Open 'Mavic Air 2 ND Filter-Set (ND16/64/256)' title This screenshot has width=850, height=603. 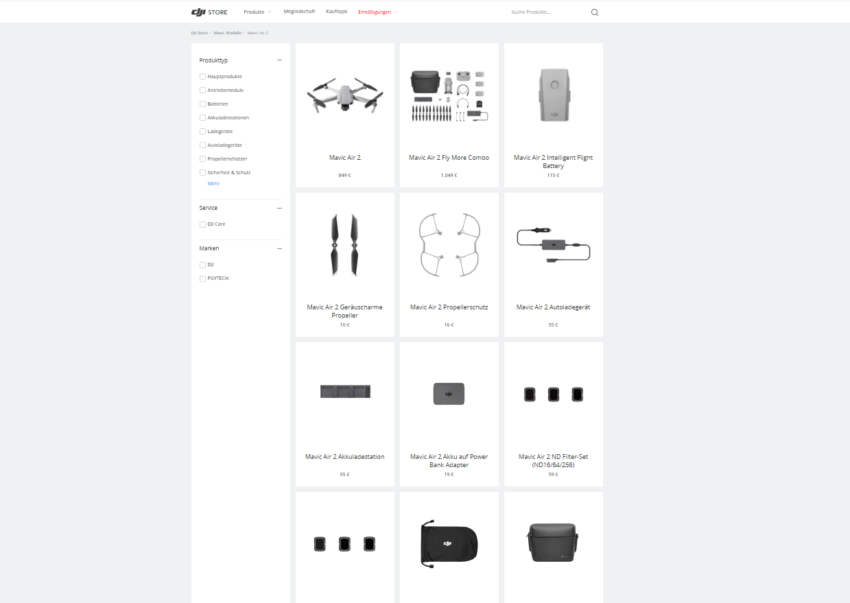[x=554, y=461]
